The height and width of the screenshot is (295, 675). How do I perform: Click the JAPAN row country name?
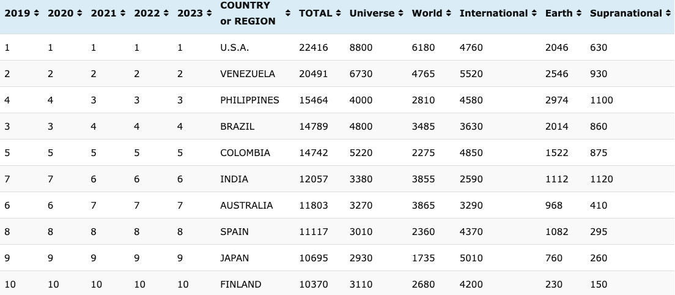tap(234, 258)
